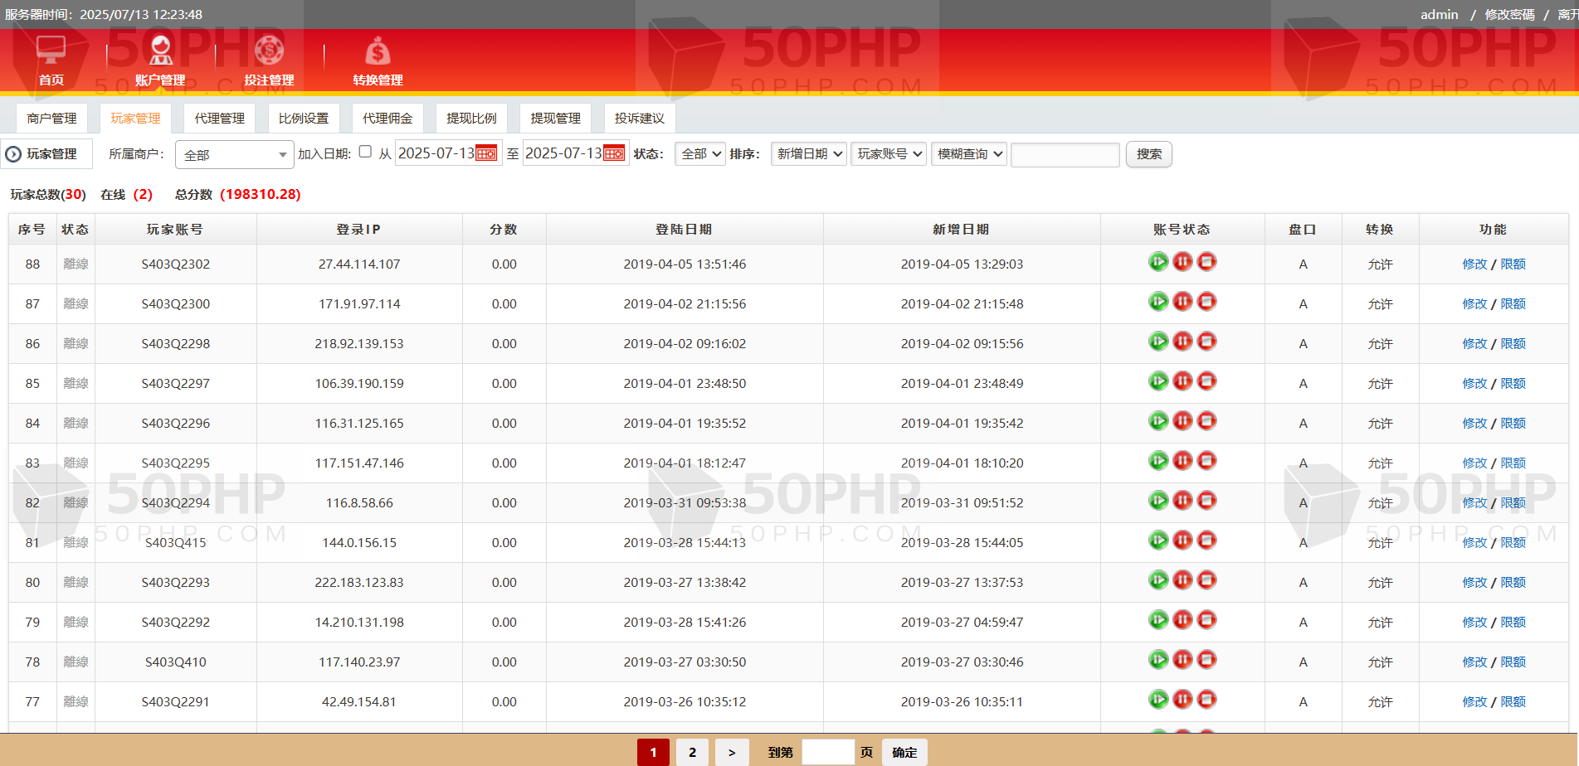This screenshot has height=766, width=1579.
Task: Open calendar picker for start date
Action: point(486,153)
